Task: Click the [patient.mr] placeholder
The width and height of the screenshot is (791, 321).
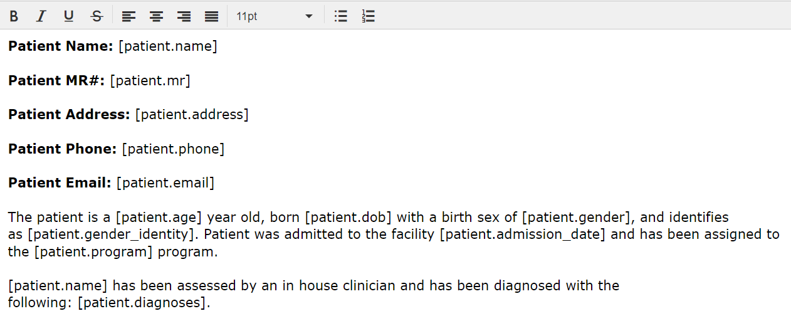Action: click(x=150, y=80)
